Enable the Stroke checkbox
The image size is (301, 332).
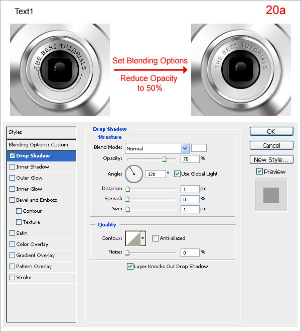[12, 277]
